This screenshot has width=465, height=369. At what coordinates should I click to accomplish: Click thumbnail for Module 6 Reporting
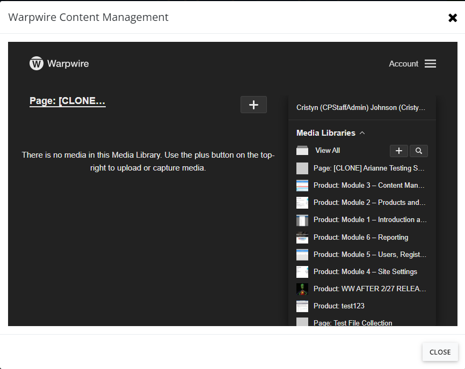click(302, 238)
